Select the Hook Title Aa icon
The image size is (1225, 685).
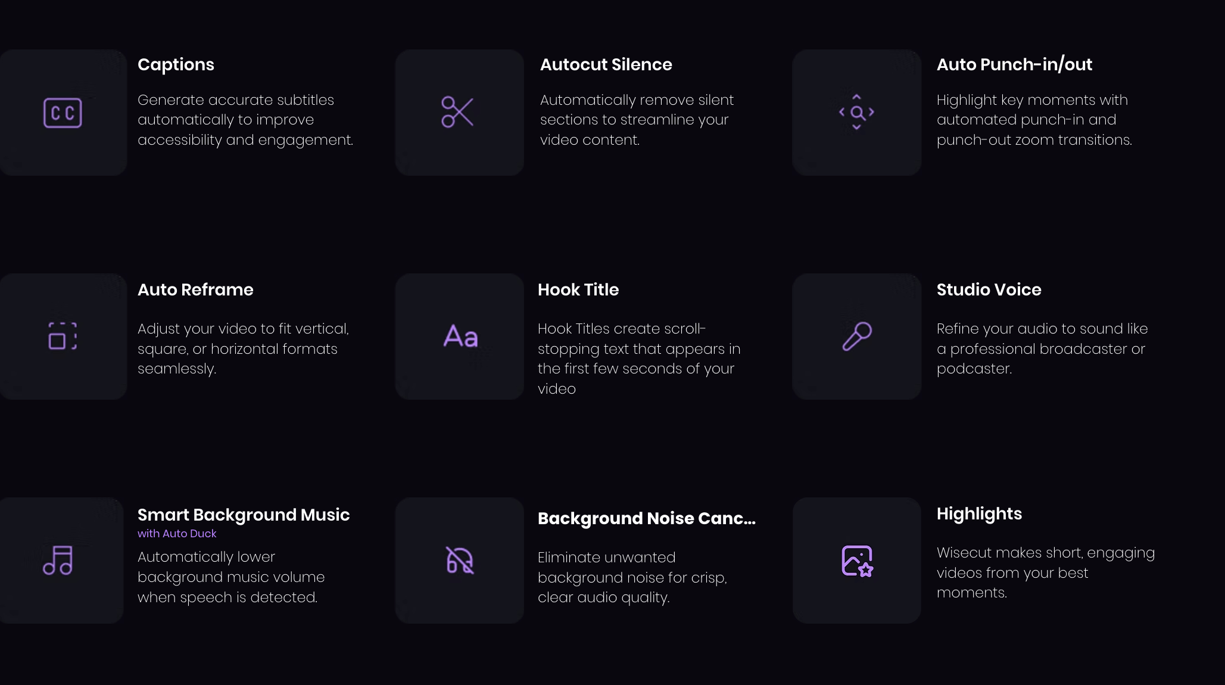point(460,336)
